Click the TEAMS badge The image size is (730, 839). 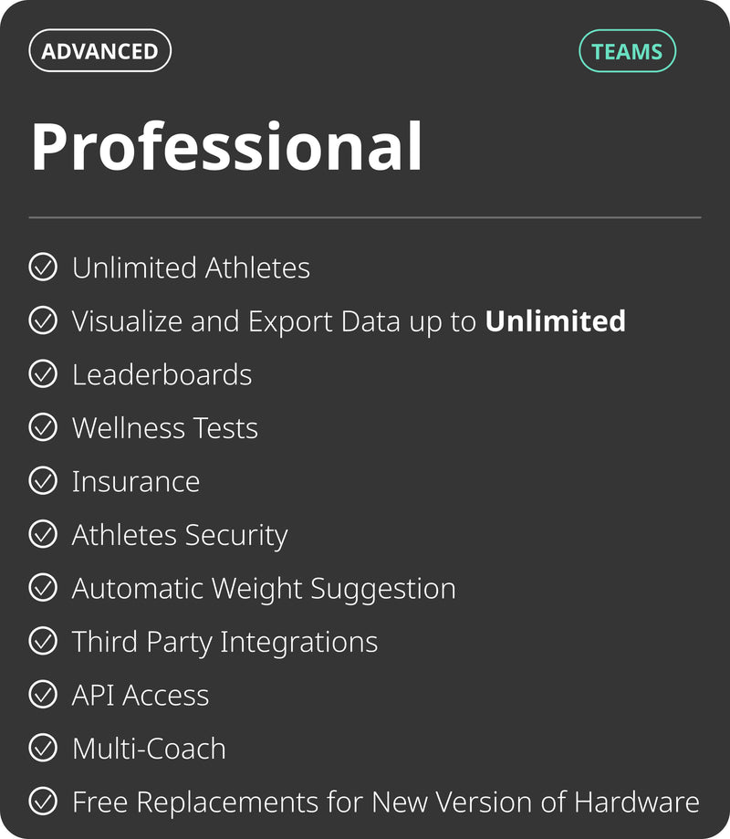pyautogui.click(x=627, y=51)
